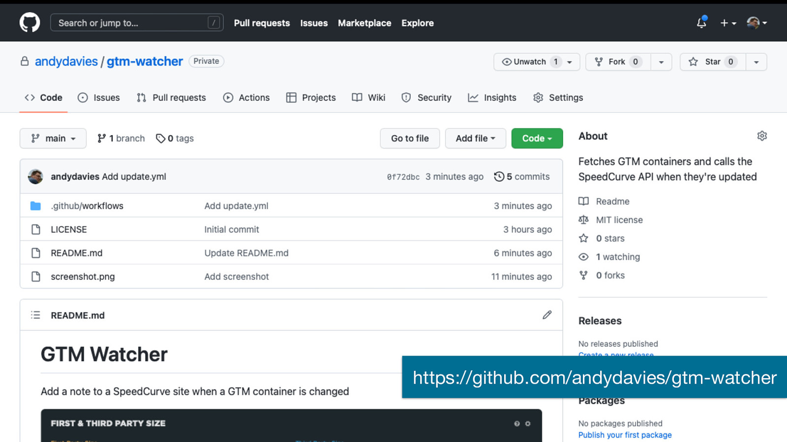
Task: Expand the Fork options dropdown arrow
Action: click(662, 62)
